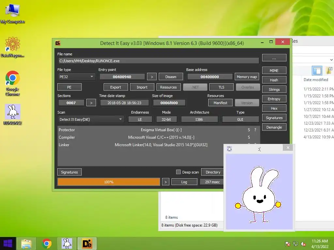334x250 pixels.
Task: Click arrow button next to entry point
Action: coord(152,77)
